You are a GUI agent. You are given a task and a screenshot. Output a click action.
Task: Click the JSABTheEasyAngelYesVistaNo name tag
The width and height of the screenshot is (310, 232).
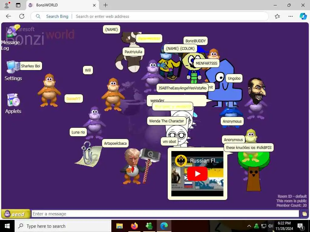[x=182, y=88]
